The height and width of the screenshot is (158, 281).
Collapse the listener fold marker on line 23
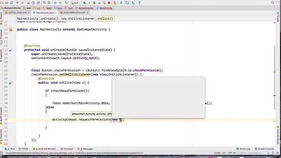point(16,75)
